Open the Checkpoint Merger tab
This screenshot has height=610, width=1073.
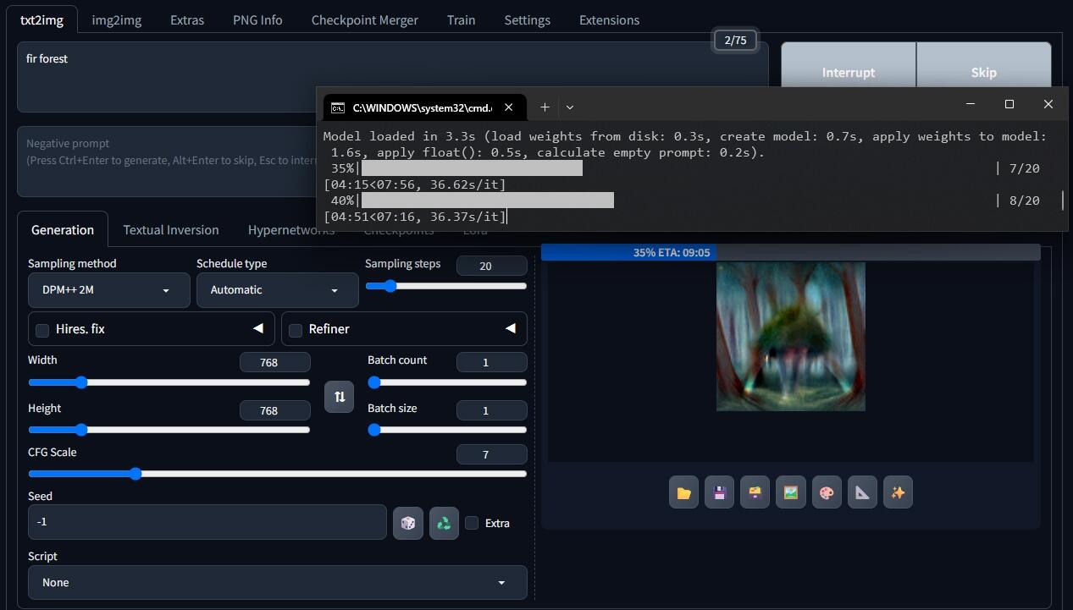[364, 19]
